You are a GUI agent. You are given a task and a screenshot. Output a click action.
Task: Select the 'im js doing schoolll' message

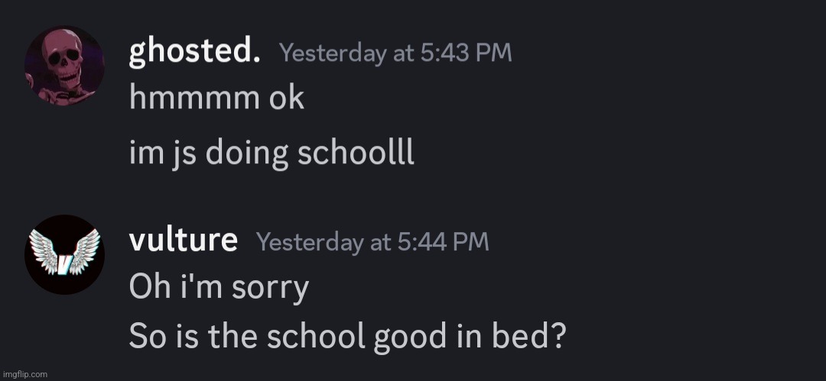click(x=272, y=154)
